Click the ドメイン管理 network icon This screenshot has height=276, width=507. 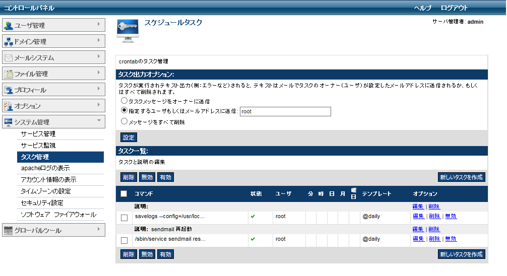9,42
